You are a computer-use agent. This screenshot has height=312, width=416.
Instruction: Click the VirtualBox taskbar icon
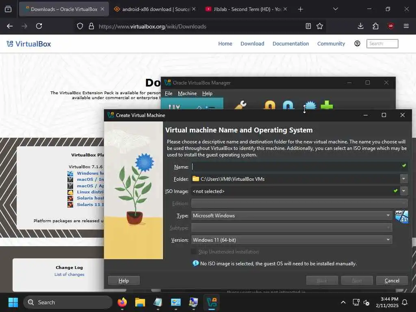click(211, 302)
